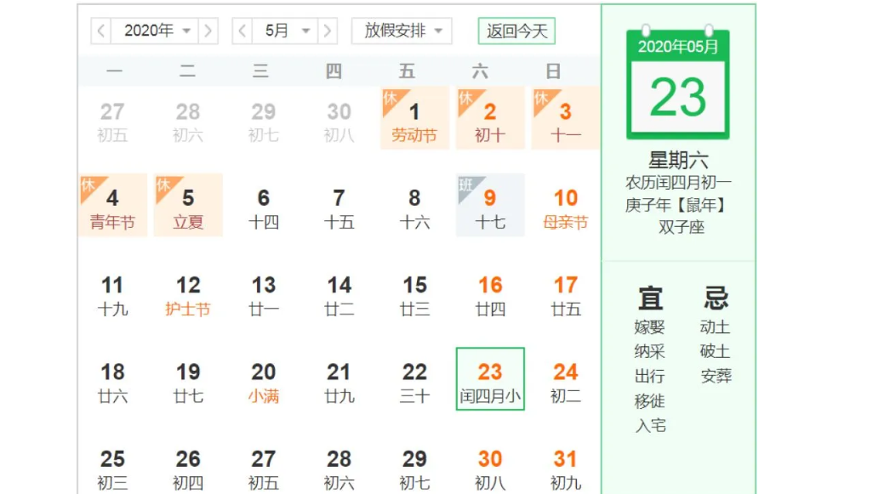
Task: Select May 4 青年节 date
Action: coord(112,207)
